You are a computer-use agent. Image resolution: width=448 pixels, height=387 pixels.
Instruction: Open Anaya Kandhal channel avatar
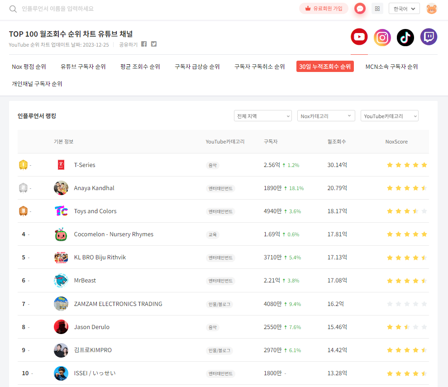coord(61,188)
